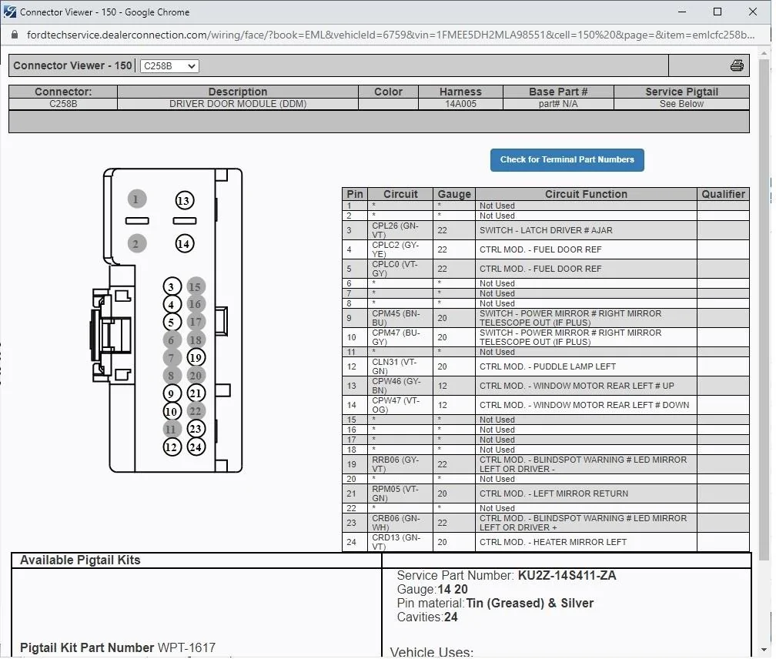Viewport: 776px width, 659px height.
Task: Select circuit cell CPM45 (BN-BU)
Action: click(x=400, y=318)
